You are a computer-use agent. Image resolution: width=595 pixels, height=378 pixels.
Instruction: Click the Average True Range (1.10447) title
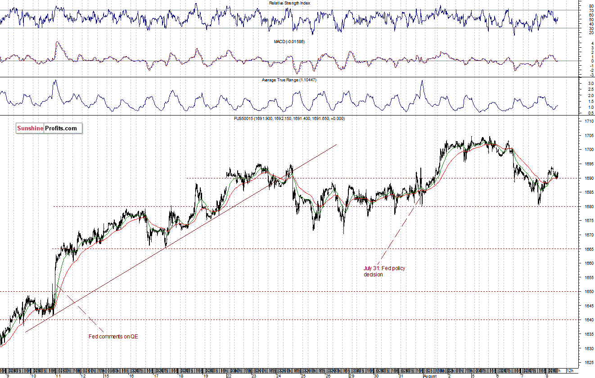pos(289,80)
